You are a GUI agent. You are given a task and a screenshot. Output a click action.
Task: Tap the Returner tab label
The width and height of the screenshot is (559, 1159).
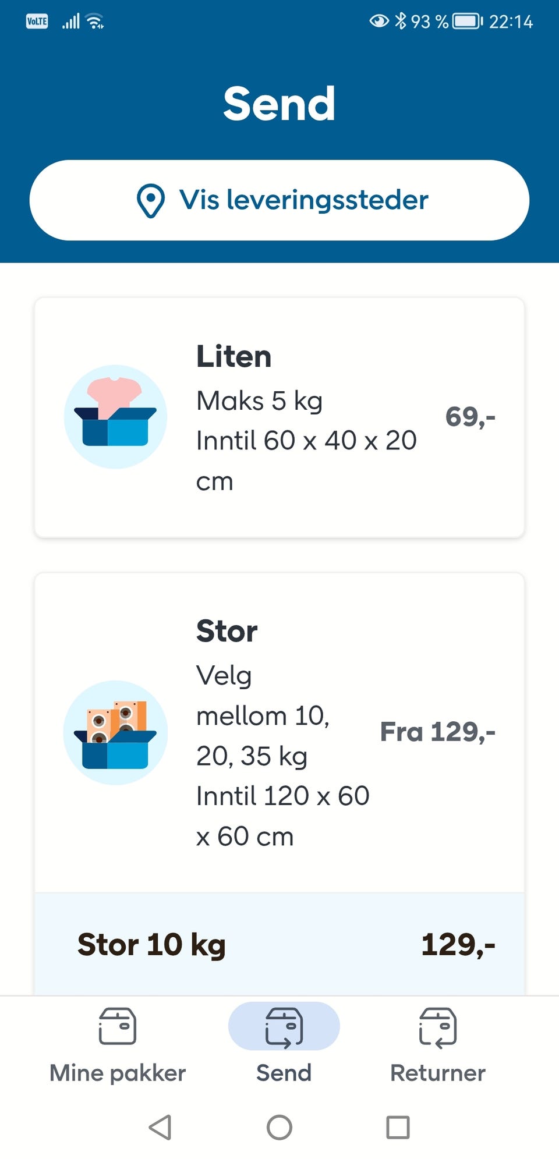tap(438, 1073)
